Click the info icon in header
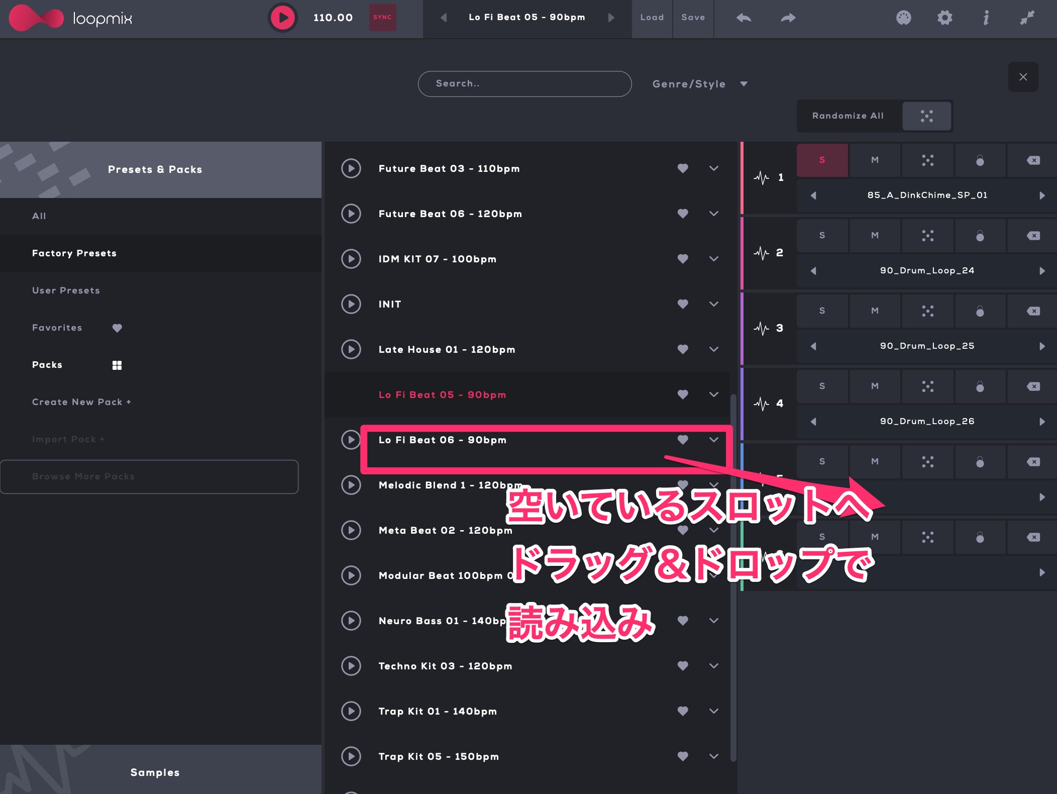 tap(986, 18)
